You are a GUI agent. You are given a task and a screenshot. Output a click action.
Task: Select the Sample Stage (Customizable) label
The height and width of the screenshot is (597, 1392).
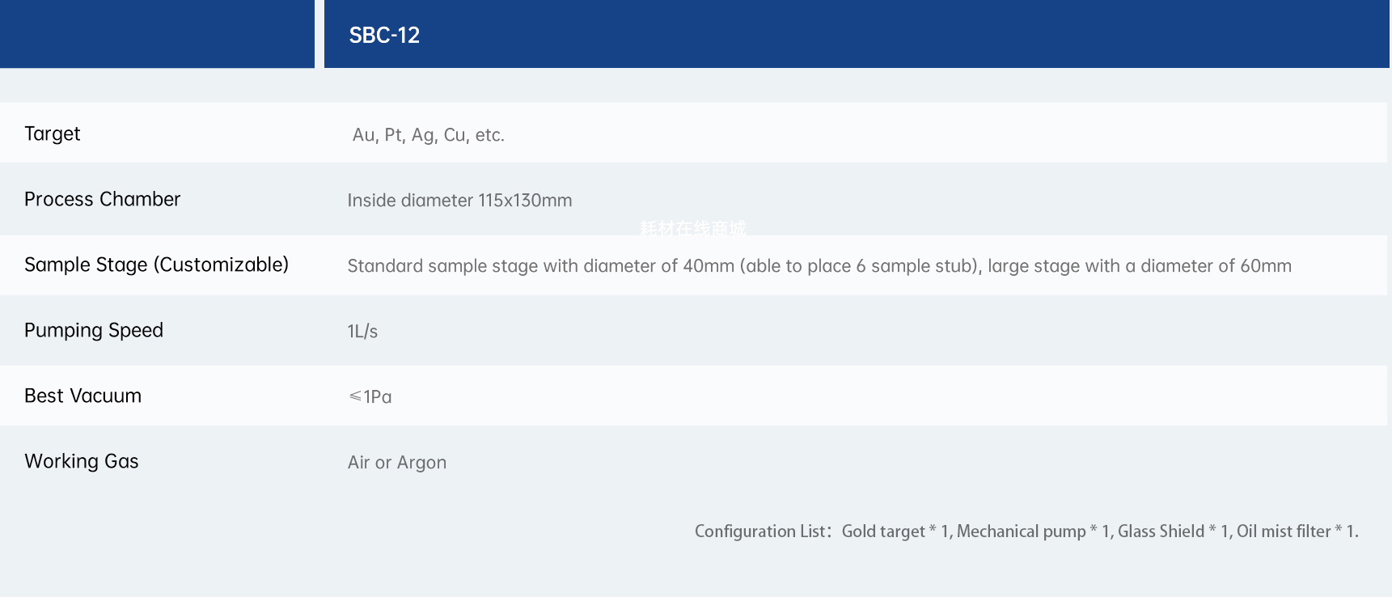157,265
